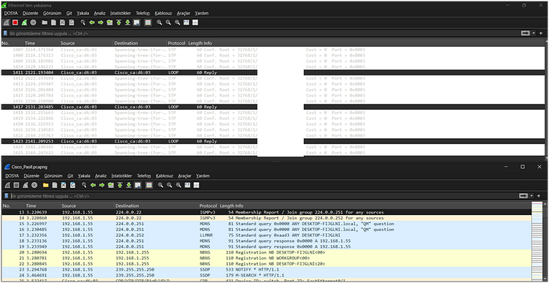This screenshot has height=283, width=549.
Task: Save the Cisco_Pasif.pcapng capture file
Action: click(x=54, y=185)
